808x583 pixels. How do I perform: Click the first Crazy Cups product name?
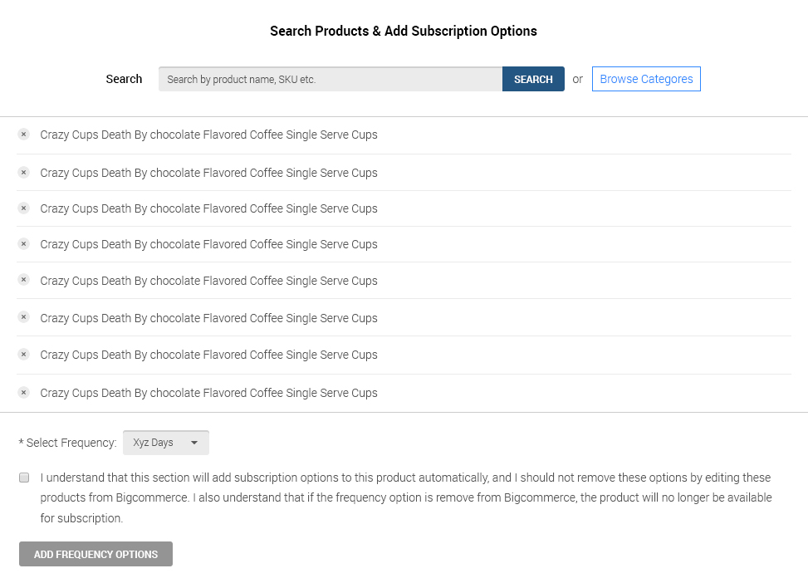[208, 135]
